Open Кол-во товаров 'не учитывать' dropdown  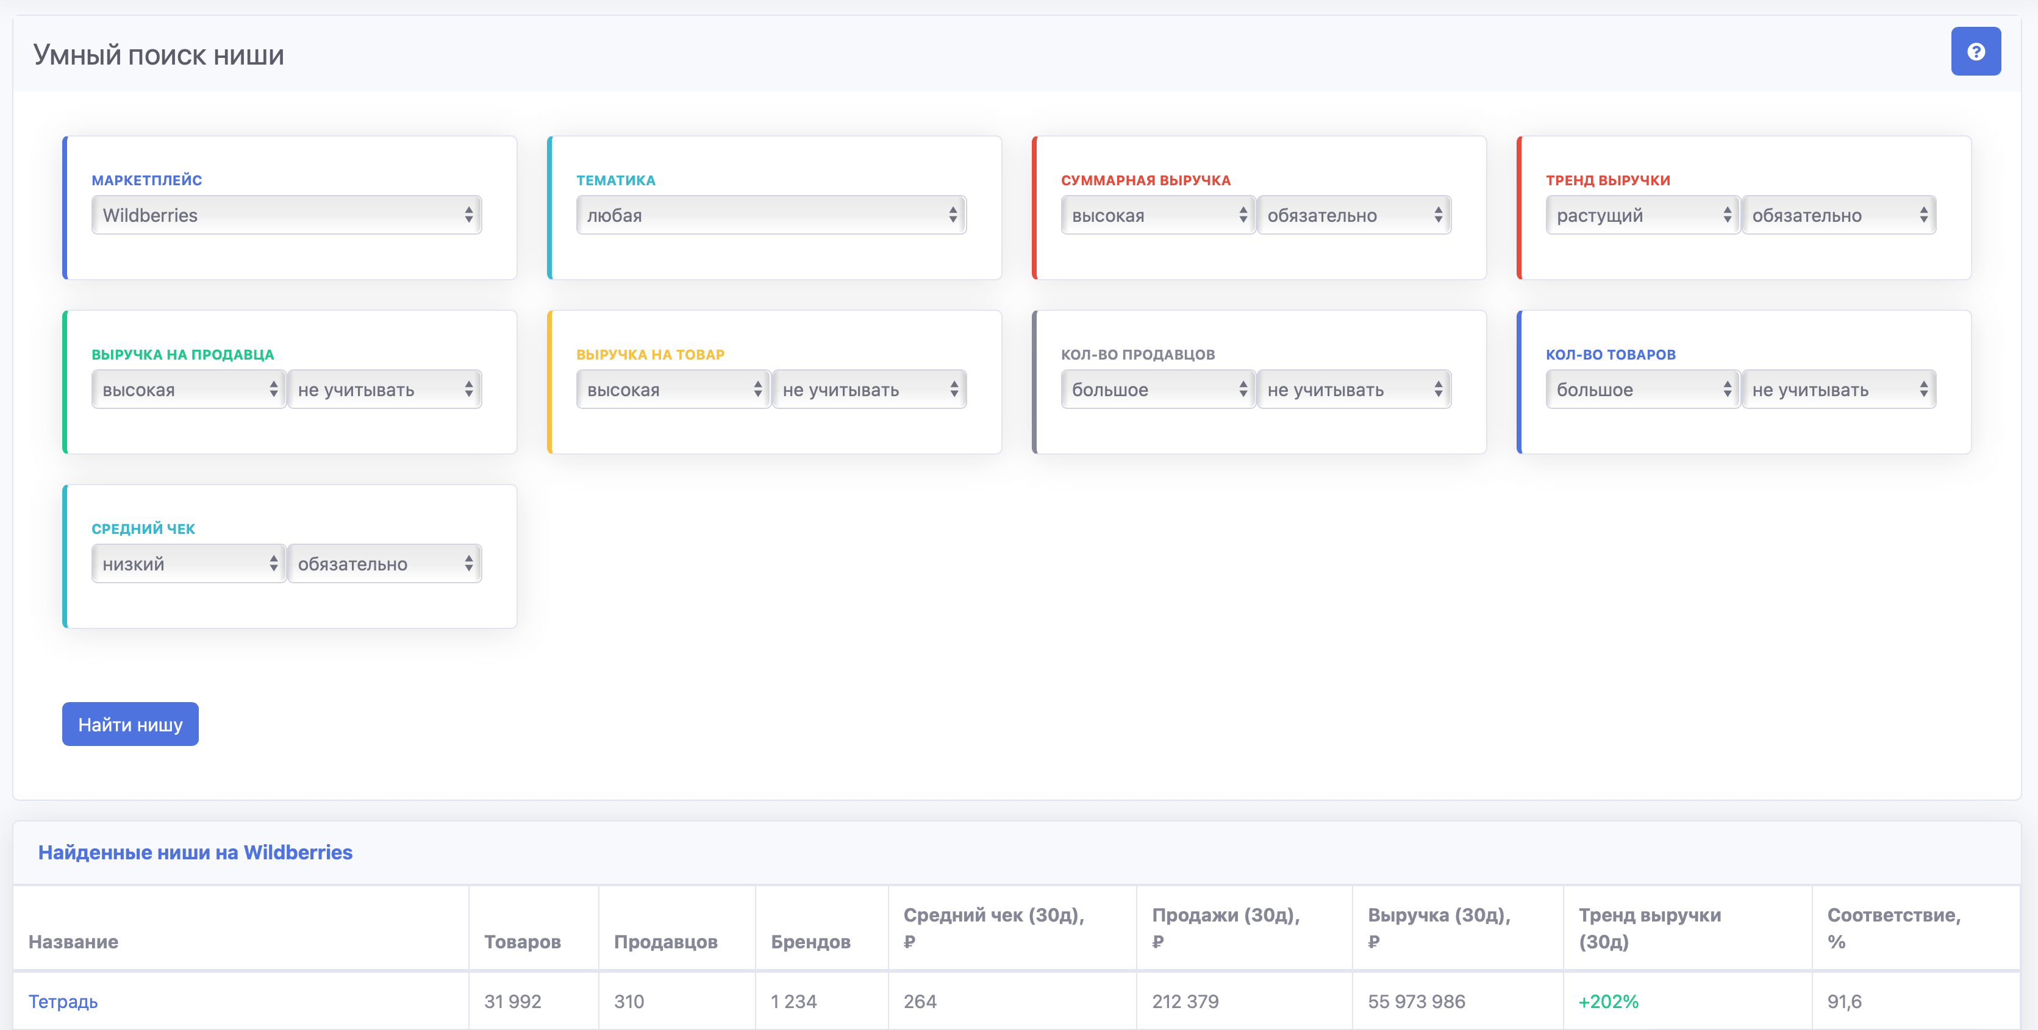[x=1838, y=389]
